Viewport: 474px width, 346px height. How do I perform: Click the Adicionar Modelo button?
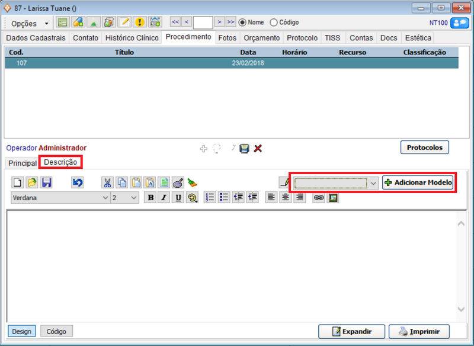coord(418,182)
